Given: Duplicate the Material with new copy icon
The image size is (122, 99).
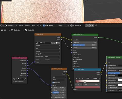Looking at the screenshot, I should coord(90,26).
